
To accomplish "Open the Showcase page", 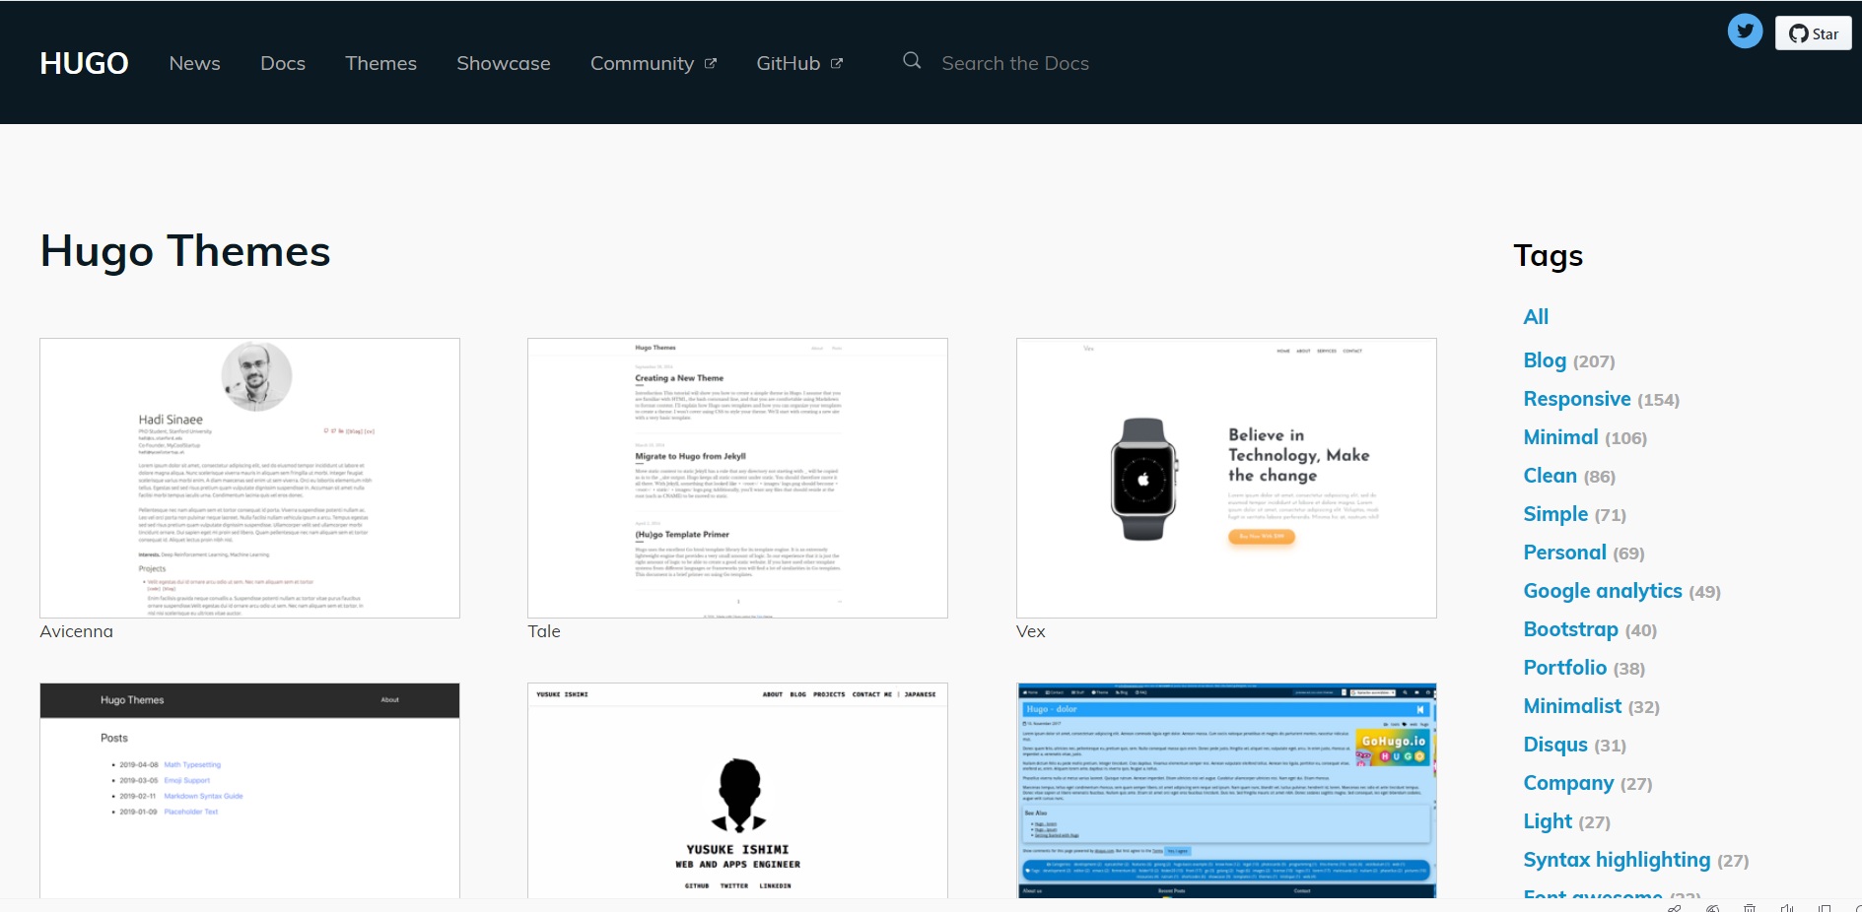I will tap(503, 63).
